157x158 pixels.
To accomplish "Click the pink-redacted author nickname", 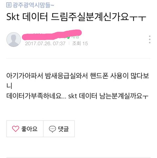I will coord(52,35).
